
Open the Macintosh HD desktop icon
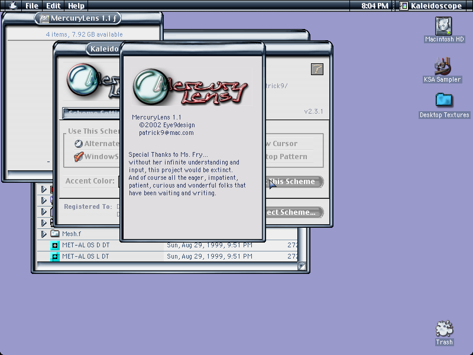pyautogui.click(x=443, y=26)
